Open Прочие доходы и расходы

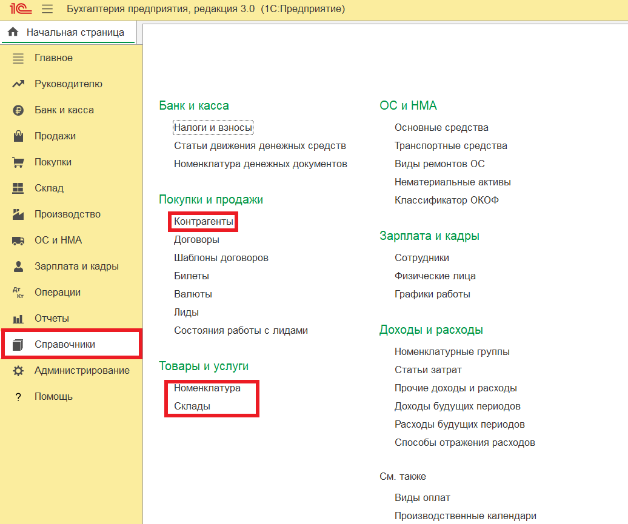(x=455, y=388)
